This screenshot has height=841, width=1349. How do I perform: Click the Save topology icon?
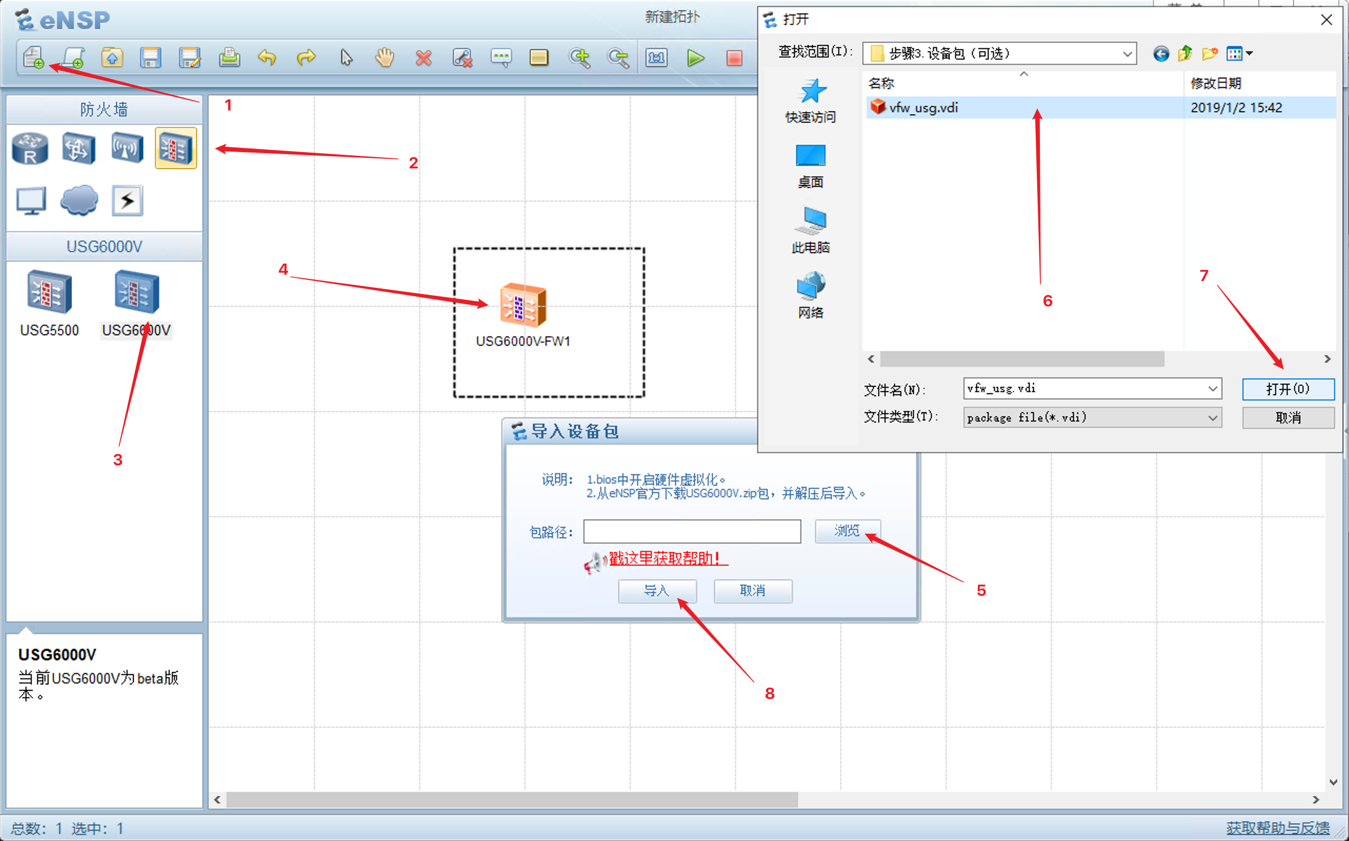coord(151,57)
